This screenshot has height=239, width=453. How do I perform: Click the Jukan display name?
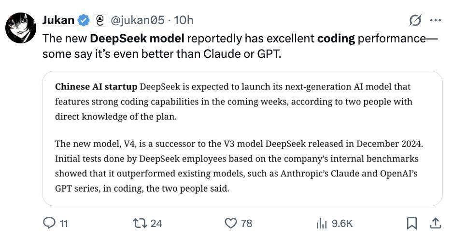point(58,20)
